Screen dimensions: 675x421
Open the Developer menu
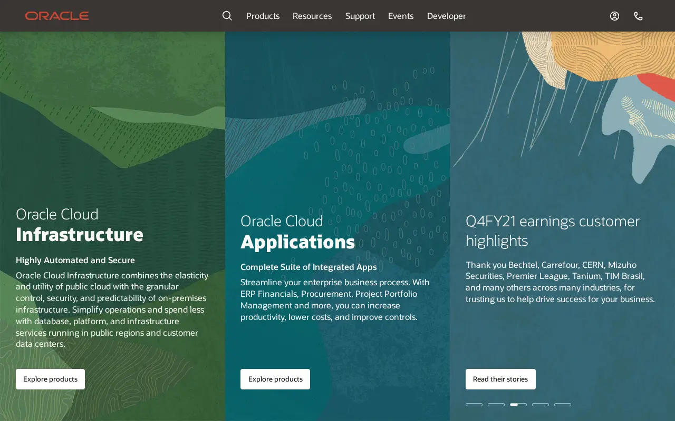pyautogui.click(x=447, y=16)
